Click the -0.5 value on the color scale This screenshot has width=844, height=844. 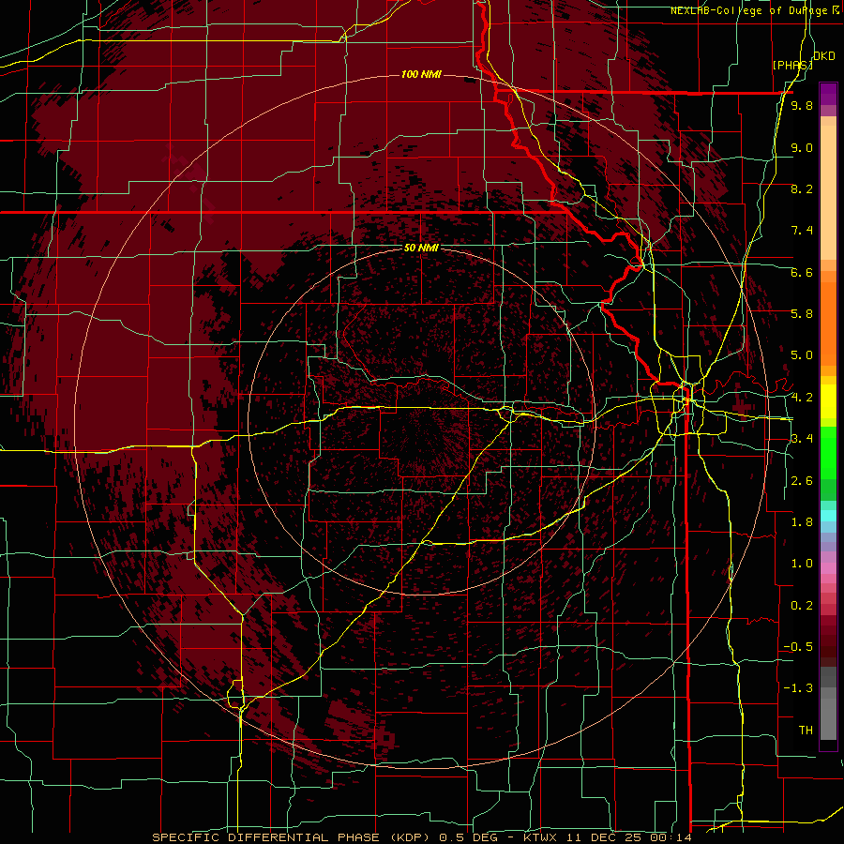(798, 647)
